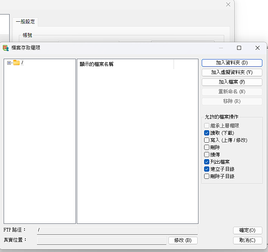Uncheck 列出檔案 permission
Screen dimensions: 268x252
(207, 162)
